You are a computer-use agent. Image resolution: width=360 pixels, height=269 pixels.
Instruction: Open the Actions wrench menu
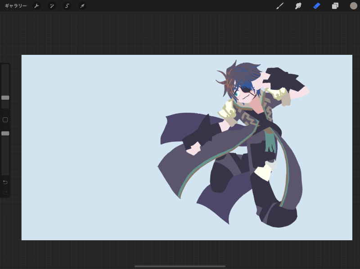[36, 6]
